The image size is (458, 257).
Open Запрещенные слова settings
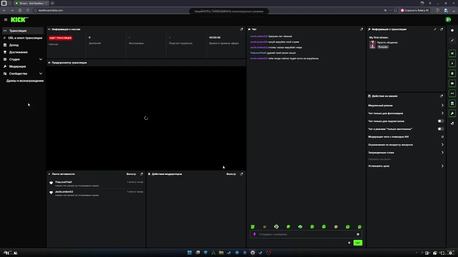(x=406, y=152)
